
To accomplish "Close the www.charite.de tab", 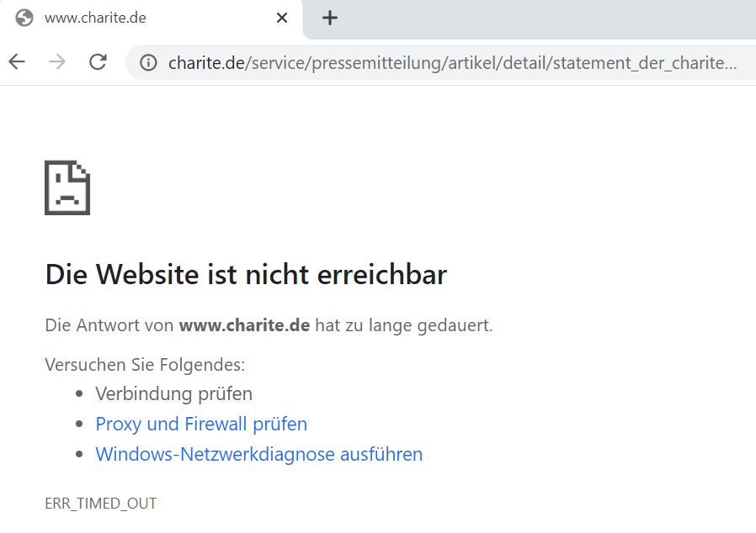I will click(282, 18).
